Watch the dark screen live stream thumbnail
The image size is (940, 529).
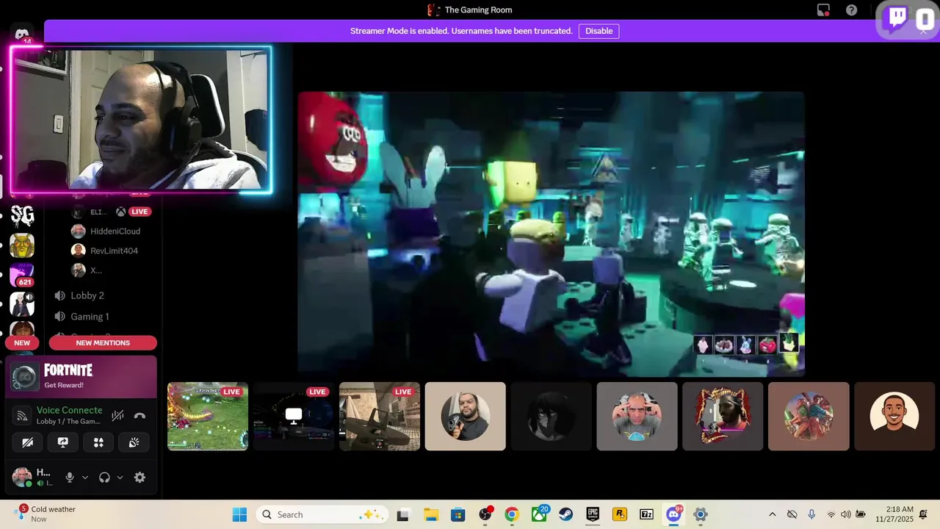tap(294, 416)
